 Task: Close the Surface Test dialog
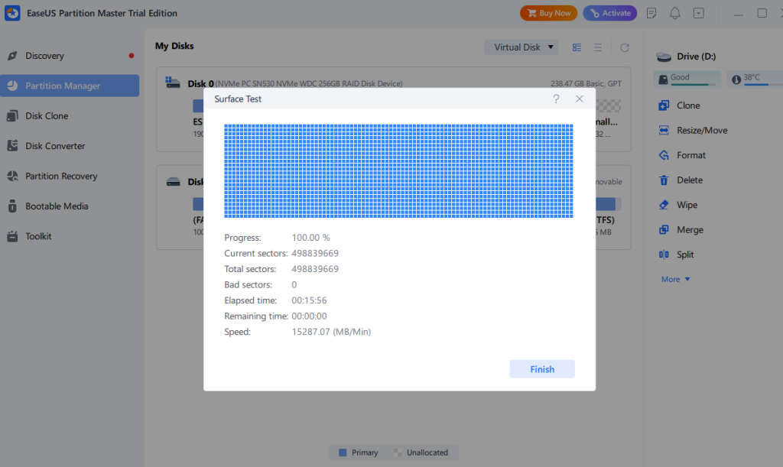click(x=580, y=99)
